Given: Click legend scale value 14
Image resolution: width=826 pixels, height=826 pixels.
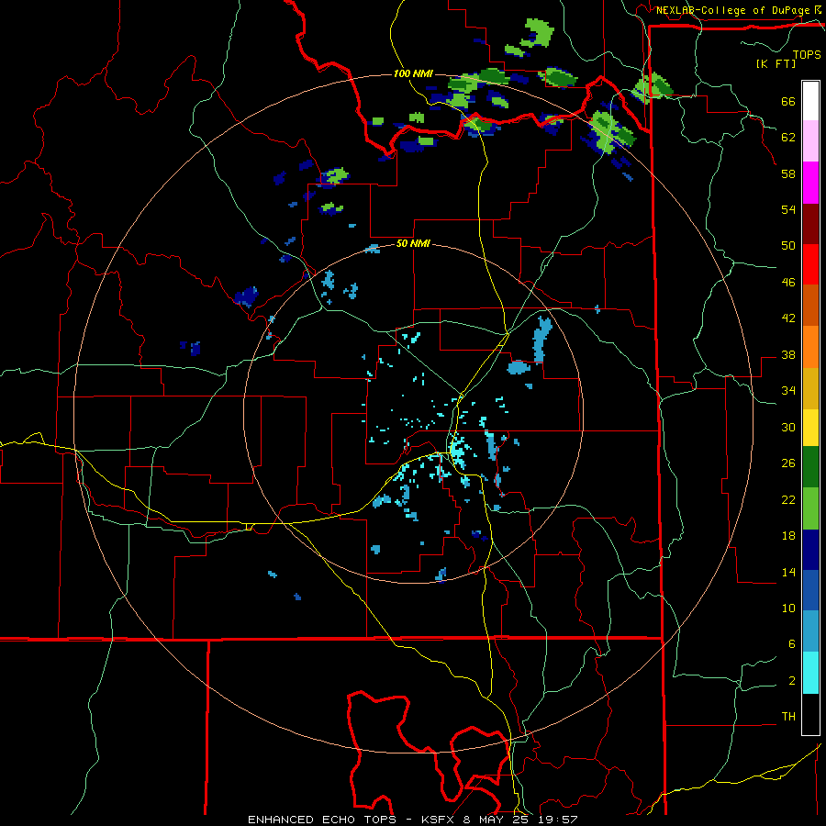Looking at the screenshot, I should (x=788, y=572).
